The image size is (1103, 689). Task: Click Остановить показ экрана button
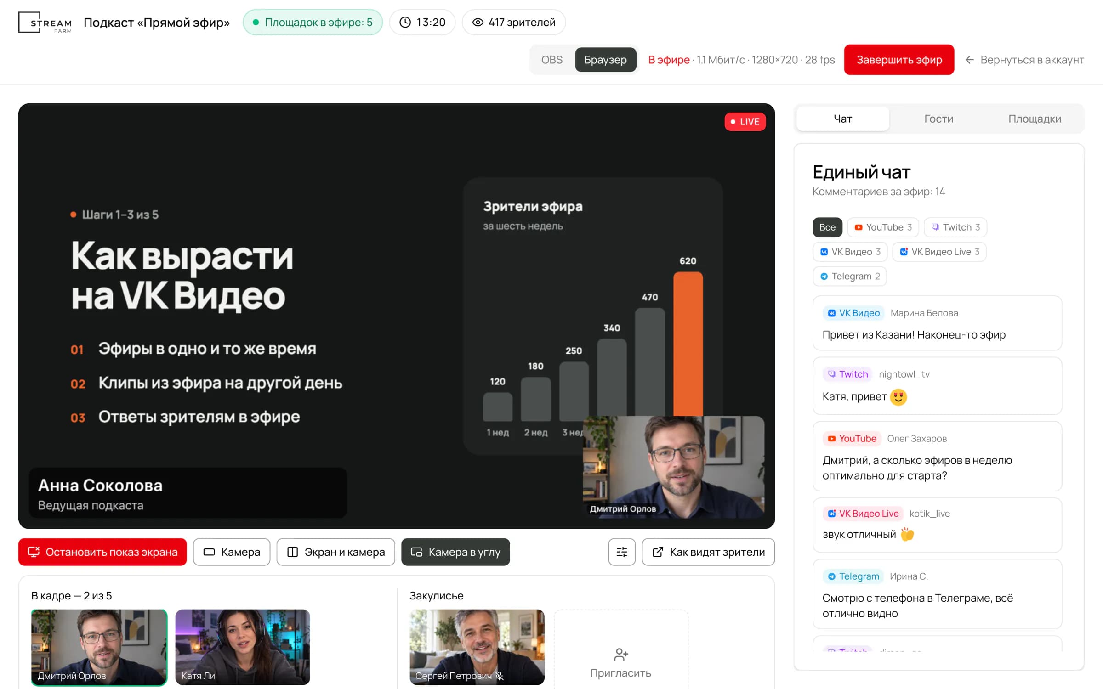102,552
